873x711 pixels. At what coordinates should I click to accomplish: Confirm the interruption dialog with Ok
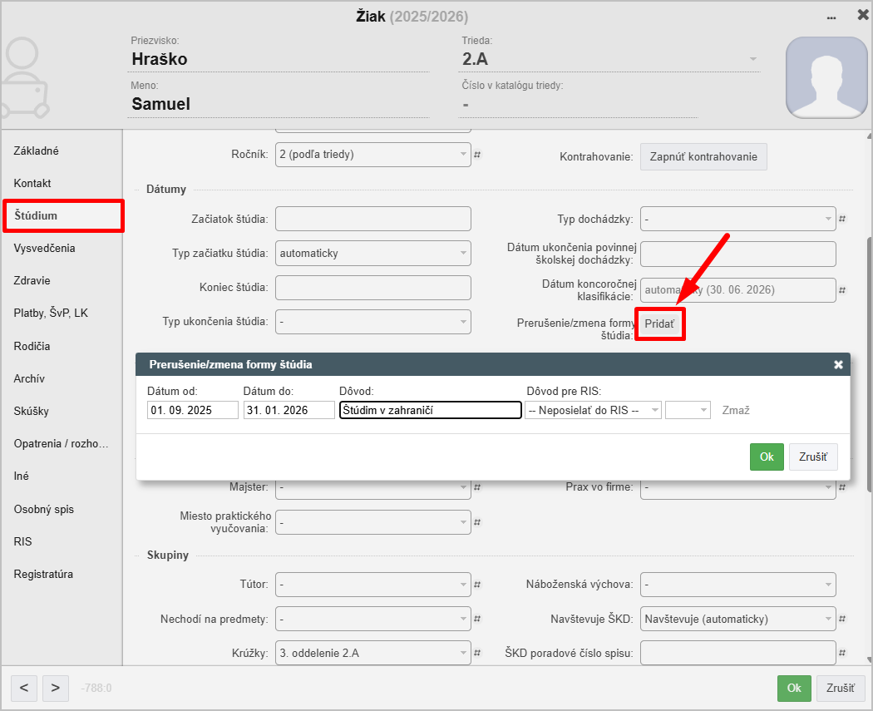[x=766, y=457]
